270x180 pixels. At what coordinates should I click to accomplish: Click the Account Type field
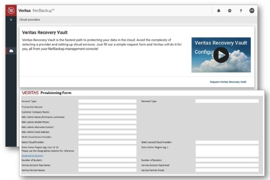108,101
